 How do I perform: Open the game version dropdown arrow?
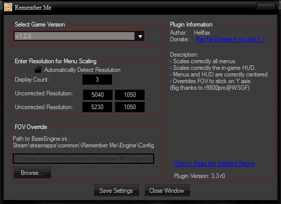point(140,36)
